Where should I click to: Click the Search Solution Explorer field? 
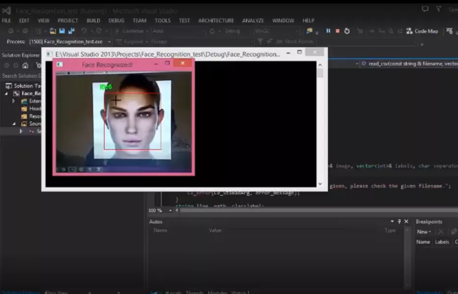(x=20, y=75)
